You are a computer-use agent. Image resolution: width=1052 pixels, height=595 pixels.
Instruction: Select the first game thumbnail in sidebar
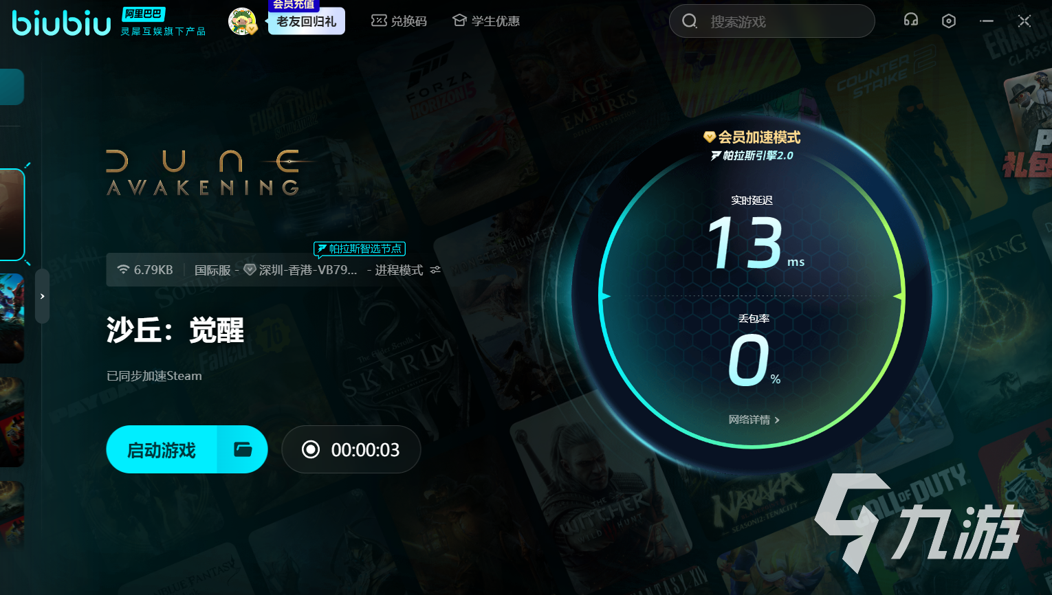click(12, 214)
